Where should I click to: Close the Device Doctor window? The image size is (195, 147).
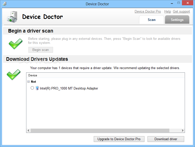[x=187, y=3]
